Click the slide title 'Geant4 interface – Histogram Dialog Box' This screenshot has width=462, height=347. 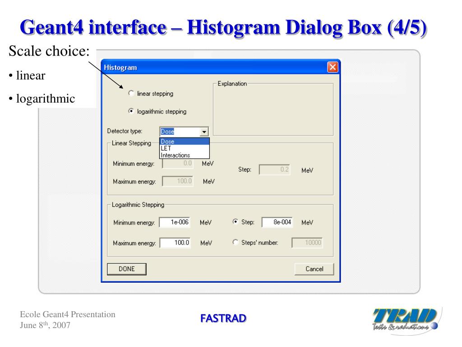point(200,27)
